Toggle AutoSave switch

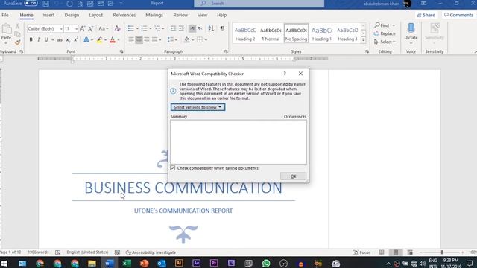click(x=31, y=3)
